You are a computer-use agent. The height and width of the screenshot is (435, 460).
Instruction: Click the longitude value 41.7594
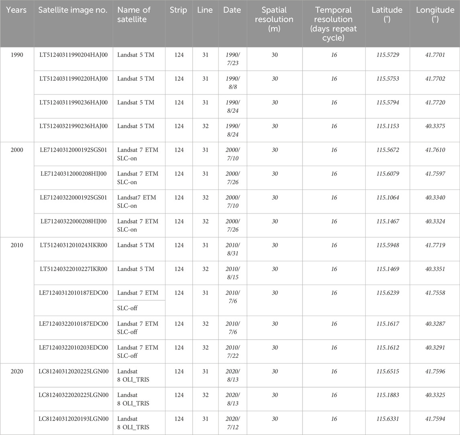coord(435,419)
